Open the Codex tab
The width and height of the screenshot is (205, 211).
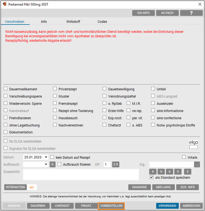tap(102, 22)
